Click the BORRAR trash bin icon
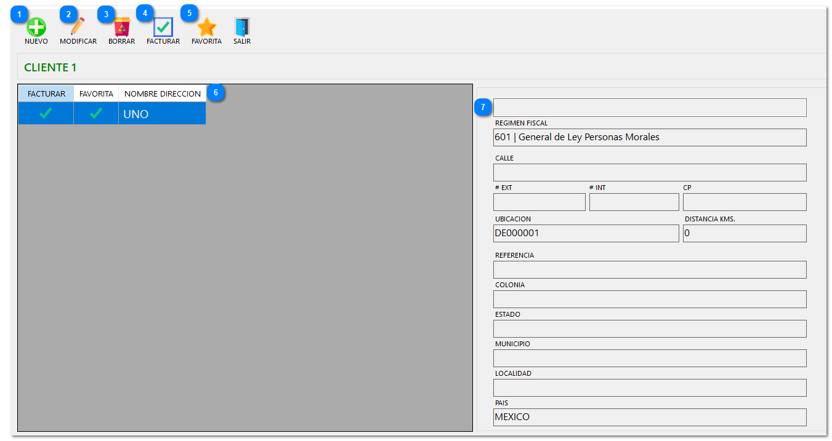The height and width of the screenshot is (441, 832). tap(122, 28)
